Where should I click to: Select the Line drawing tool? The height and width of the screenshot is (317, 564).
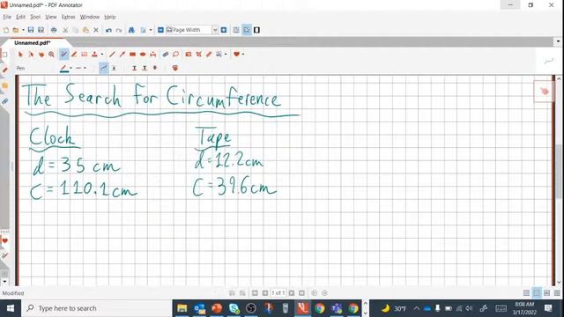click(112, 55)
